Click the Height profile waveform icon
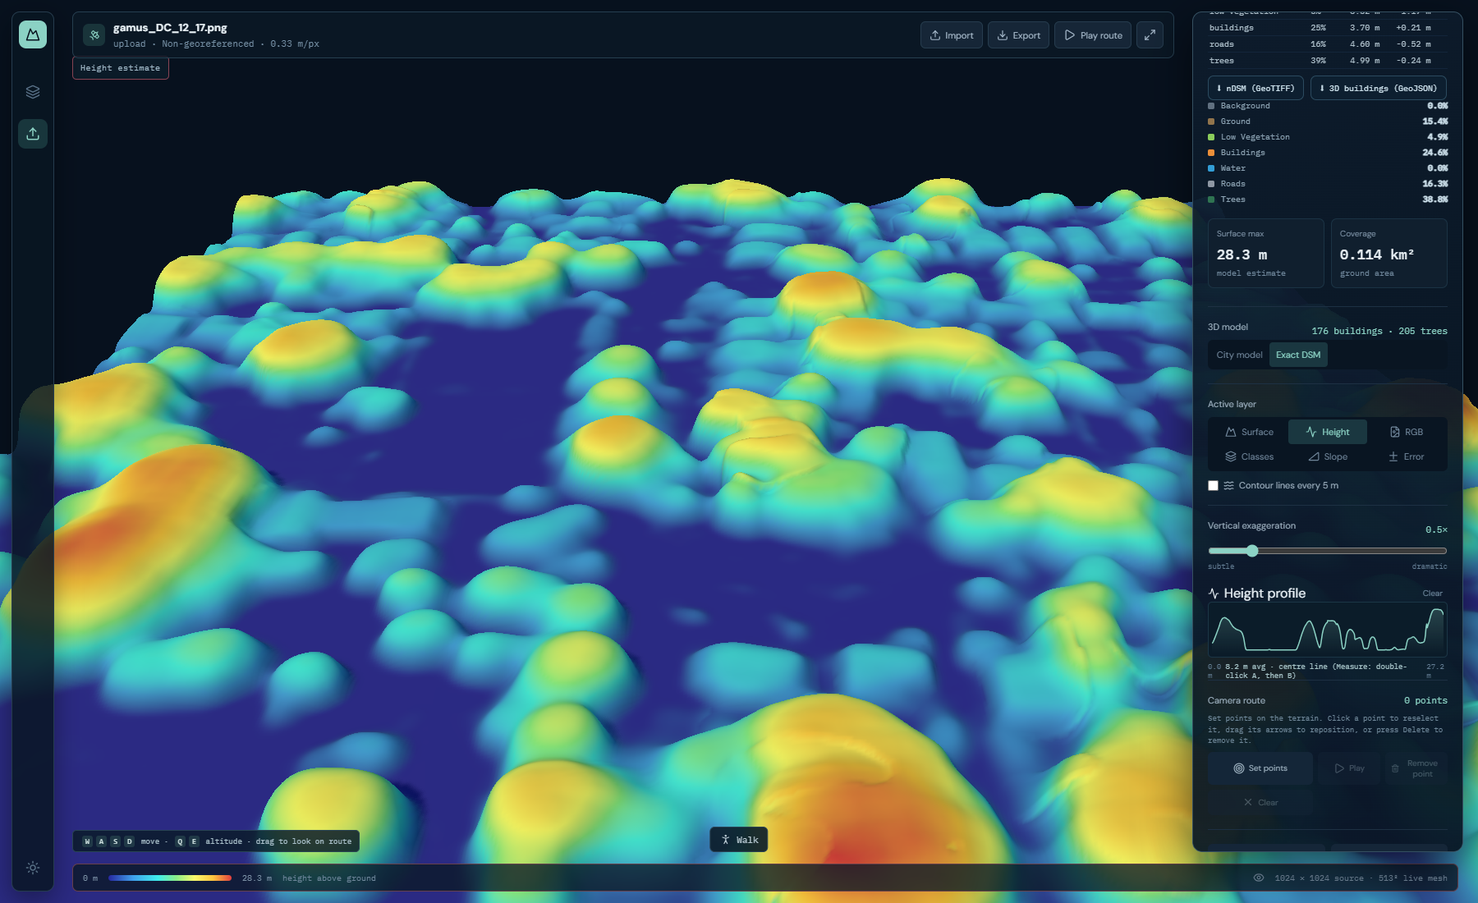The image size is (1478, 903). click(1214, 594)
